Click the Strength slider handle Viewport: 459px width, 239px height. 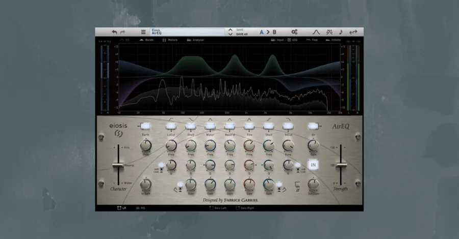click(x=341, y=165)
